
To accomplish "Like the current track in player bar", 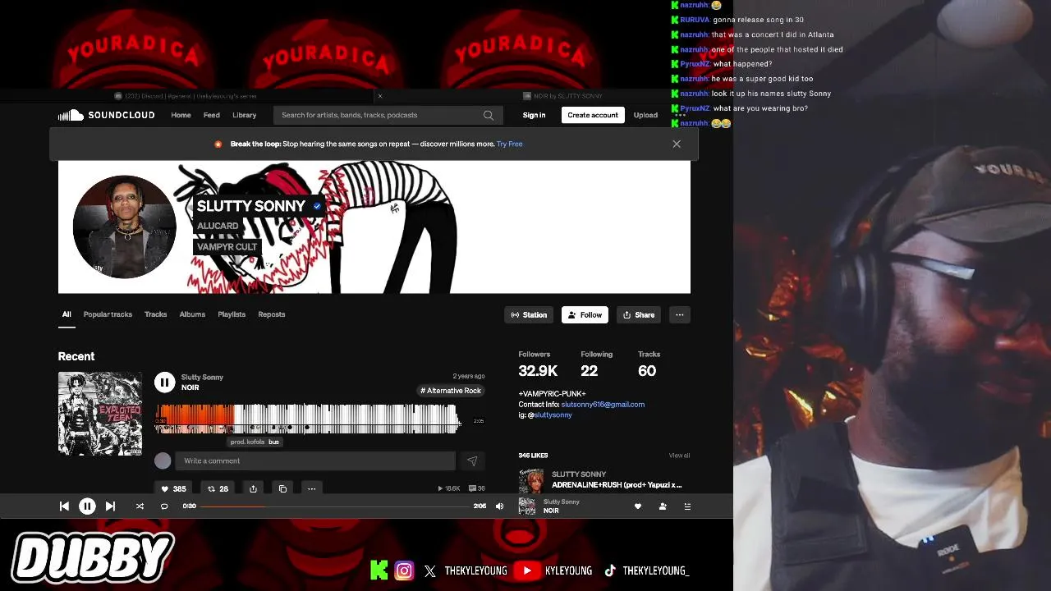I will coord(638,506).
